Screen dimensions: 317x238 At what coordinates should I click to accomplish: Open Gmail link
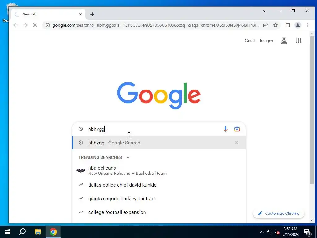pyautogui.click(x=250, y=41)
